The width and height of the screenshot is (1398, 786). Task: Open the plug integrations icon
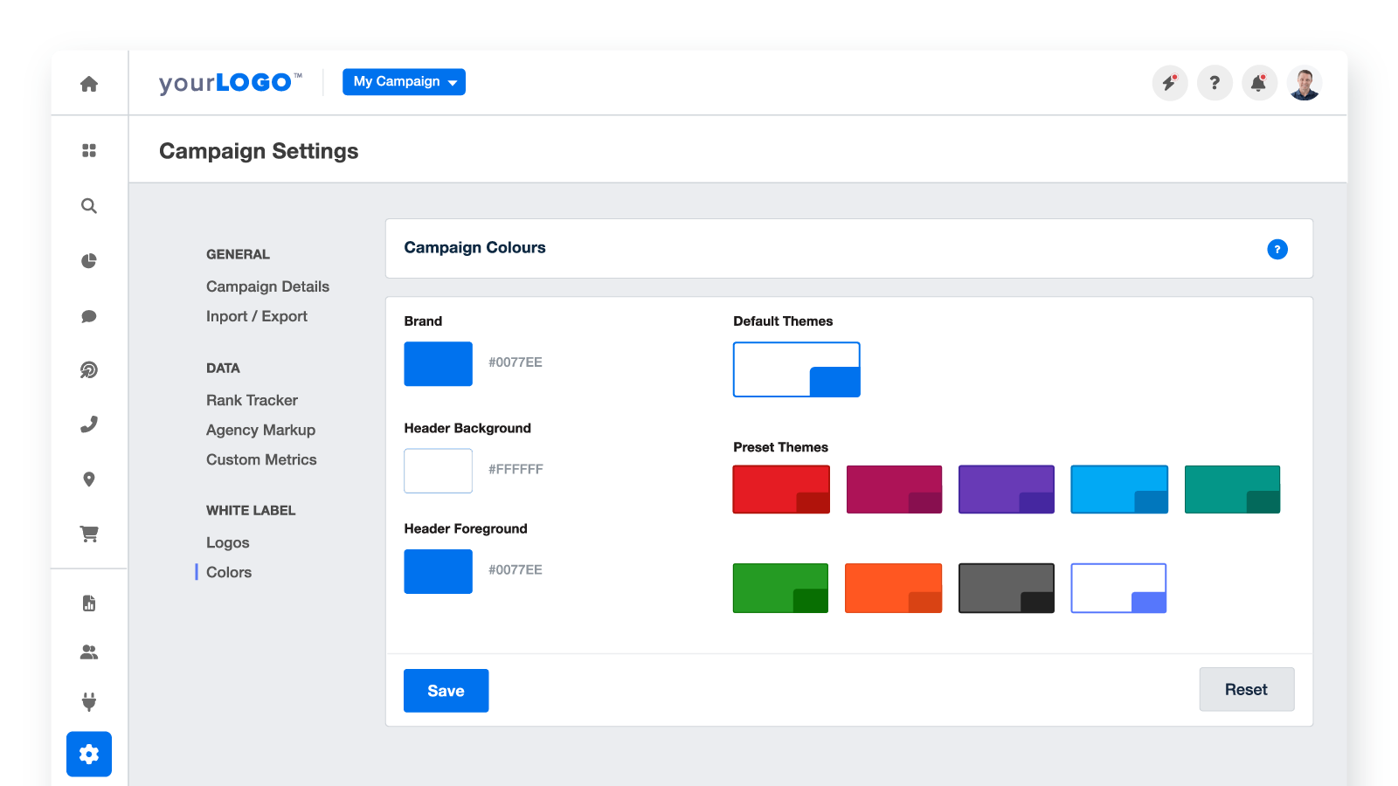pos(89,701)
